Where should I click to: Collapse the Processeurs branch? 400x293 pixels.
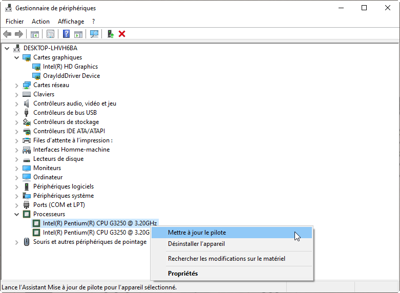click(16, 214)
